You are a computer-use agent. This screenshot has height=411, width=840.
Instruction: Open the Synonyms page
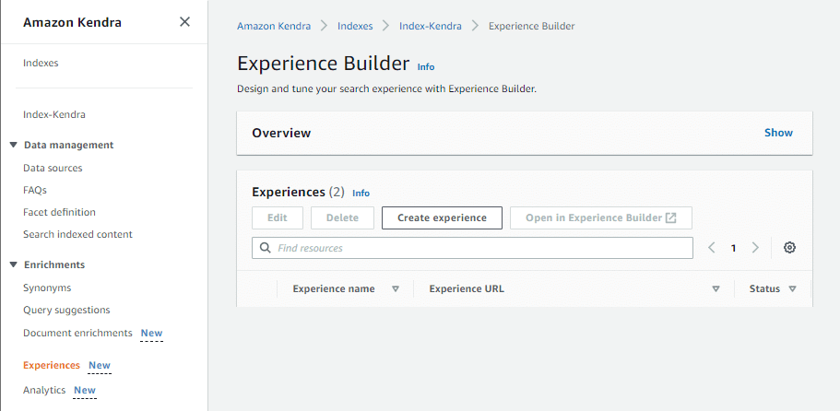(x=47, y=288)
